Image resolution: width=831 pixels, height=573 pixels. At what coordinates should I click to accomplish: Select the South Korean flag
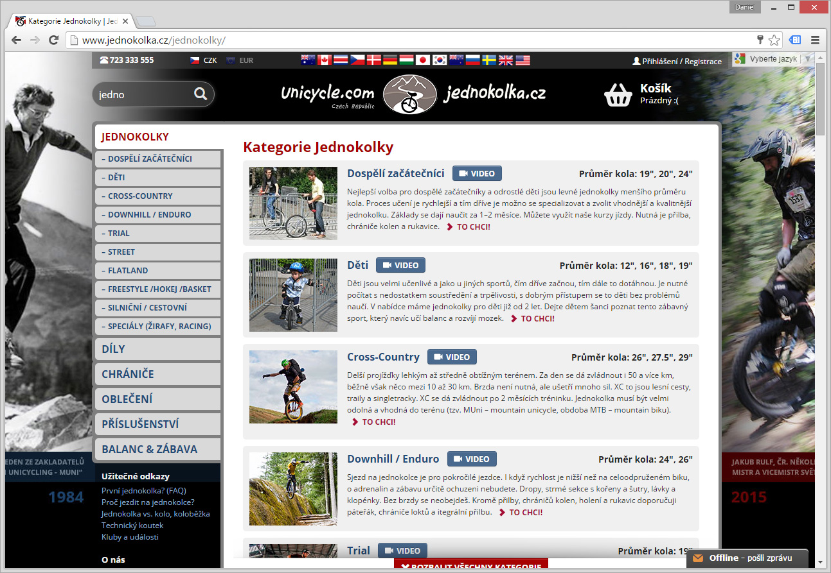(x=440, y=60)
